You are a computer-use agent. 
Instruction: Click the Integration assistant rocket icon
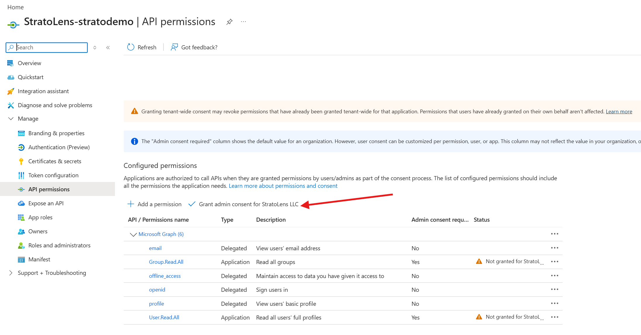[x=11, y=91]
